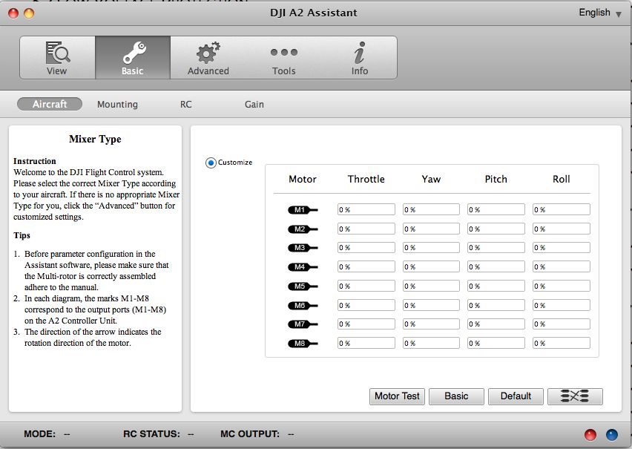Image resolution: width=632 pixels, height=449 pixels.
Task: Open the English language dropdown
Action: (600, 13)
